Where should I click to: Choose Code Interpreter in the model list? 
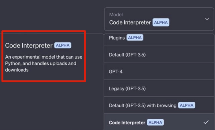pyautogui.click(x=127, y=123)
